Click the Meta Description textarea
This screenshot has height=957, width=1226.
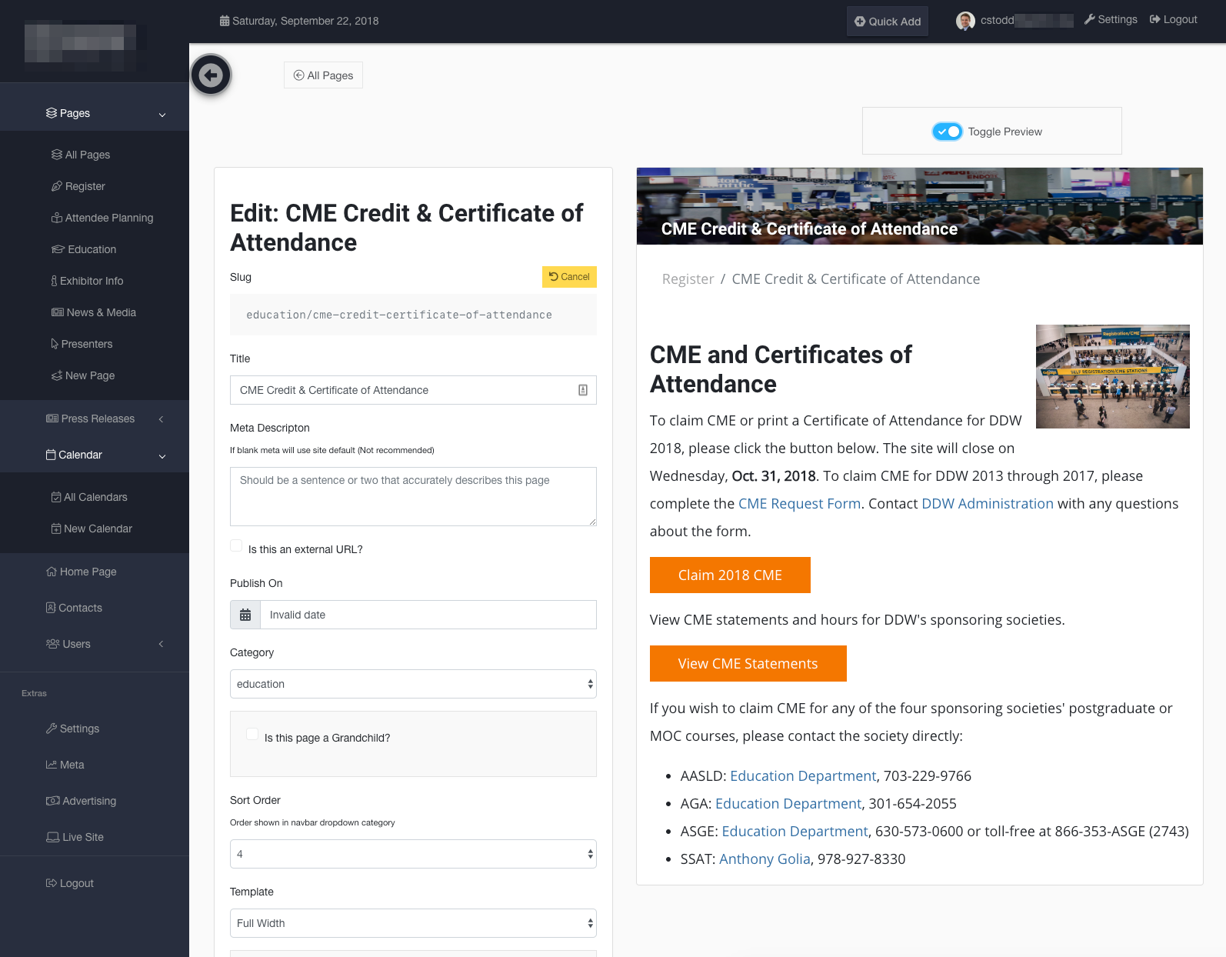pyautogui.click(x=413, y=497)
